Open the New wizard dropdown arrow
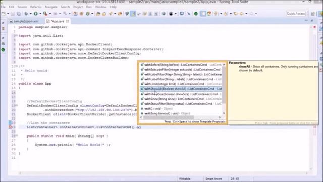323x182 pixels. (8, 14)
